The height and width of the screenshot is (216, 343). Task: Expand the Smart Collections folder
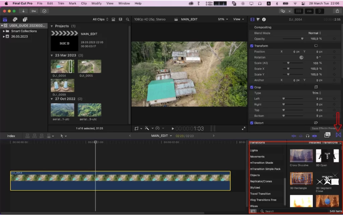coord(4,31)
